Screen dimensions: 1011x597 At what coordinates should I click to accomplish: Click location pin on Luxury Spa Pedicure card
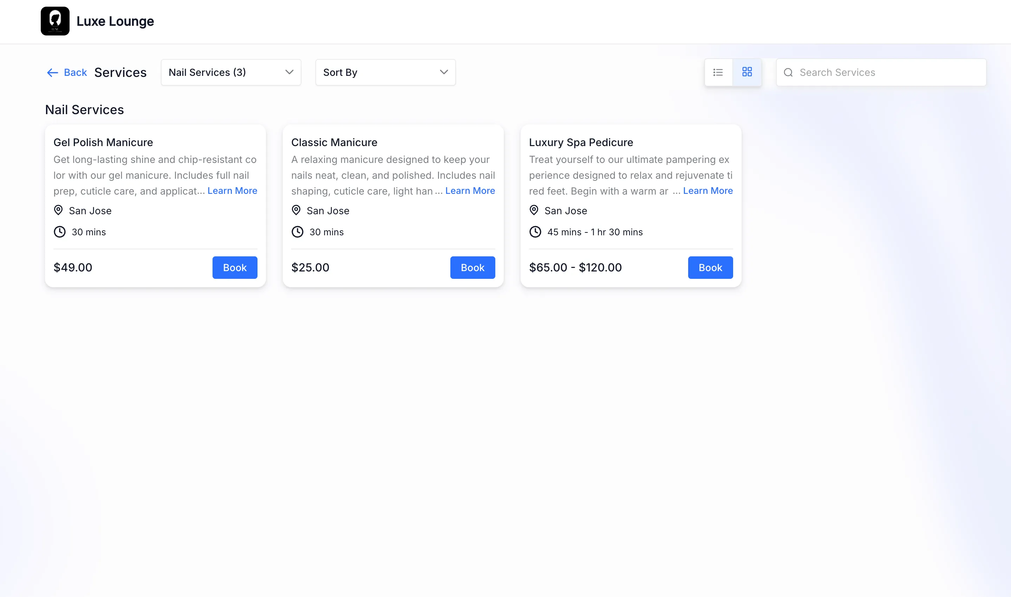pos(534,210)
